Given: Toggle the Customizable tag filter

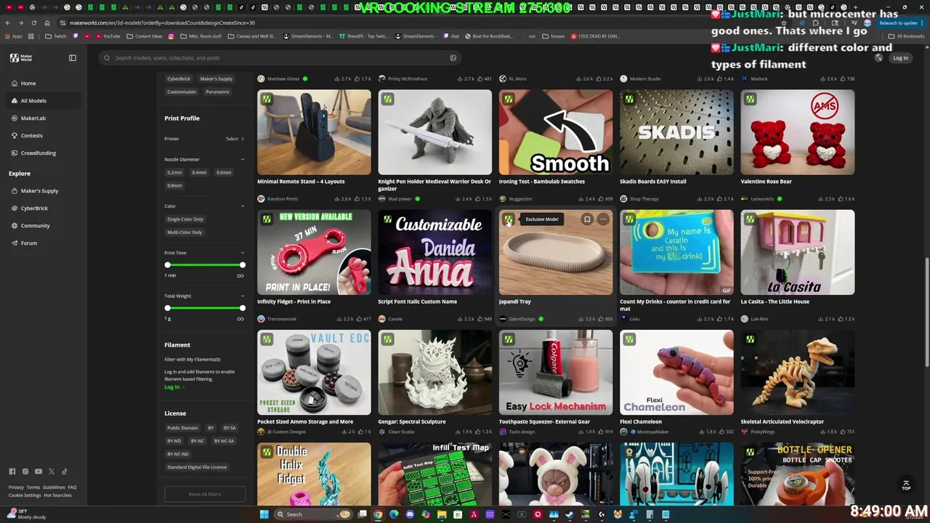Looking at the screenshot, I should 182,92.
